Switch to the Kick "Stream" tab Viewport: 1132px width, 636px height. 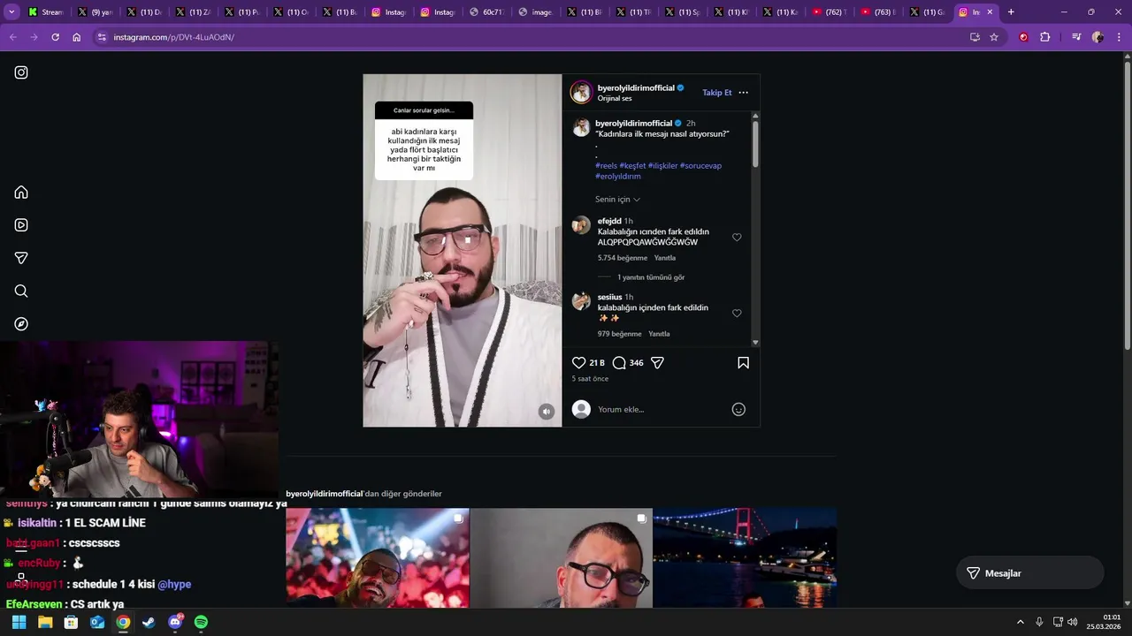pyautogui.click(x=46, y=12)
